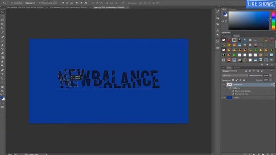Toggle the Эффекты eye icon
This screenshot has width=276, height=155.
pyautogui.click(x=230, y=88)
